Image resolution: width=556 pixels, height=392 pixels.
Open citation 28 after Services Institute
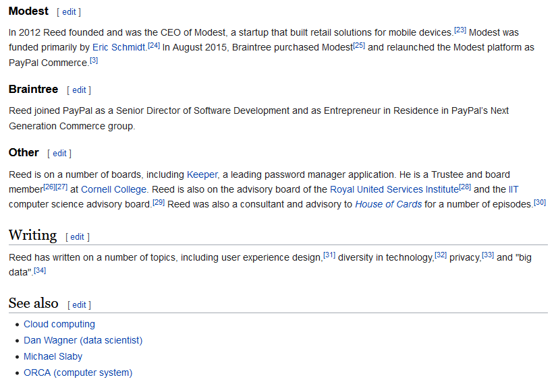(465, 187)
